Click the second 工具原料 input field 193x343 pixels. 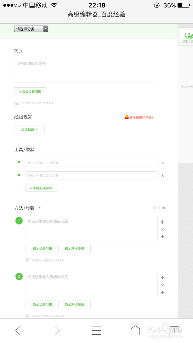[x=91, y=175]
